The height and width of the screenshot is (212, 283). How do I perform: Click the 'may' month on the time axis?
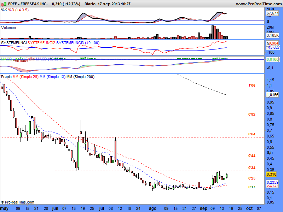tap(5, 208)
